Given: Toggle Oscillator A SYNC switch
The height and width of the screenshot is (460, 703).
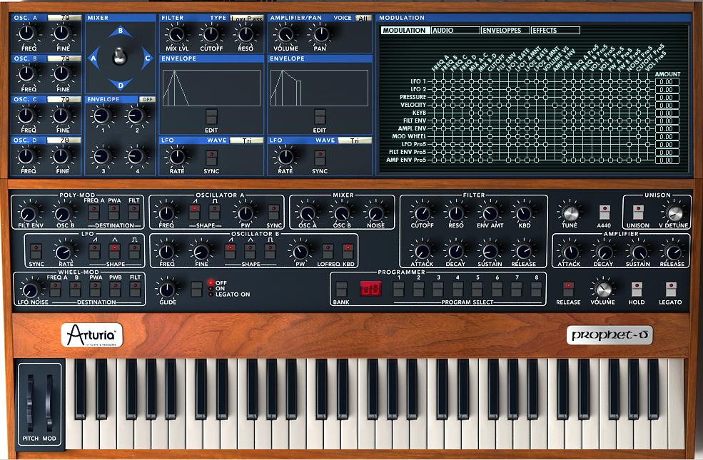Looking at the screenshot, I should [273, 212].
